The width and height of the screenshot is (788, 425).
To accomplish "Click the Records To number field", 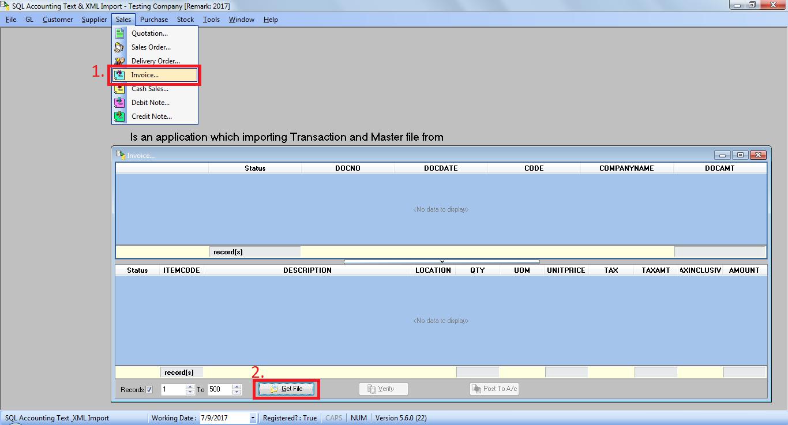I will 220,389.
